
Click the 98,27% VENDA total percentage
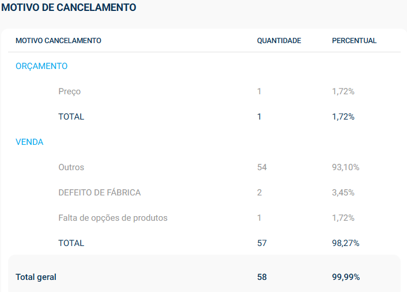click(x=345, y=243)
